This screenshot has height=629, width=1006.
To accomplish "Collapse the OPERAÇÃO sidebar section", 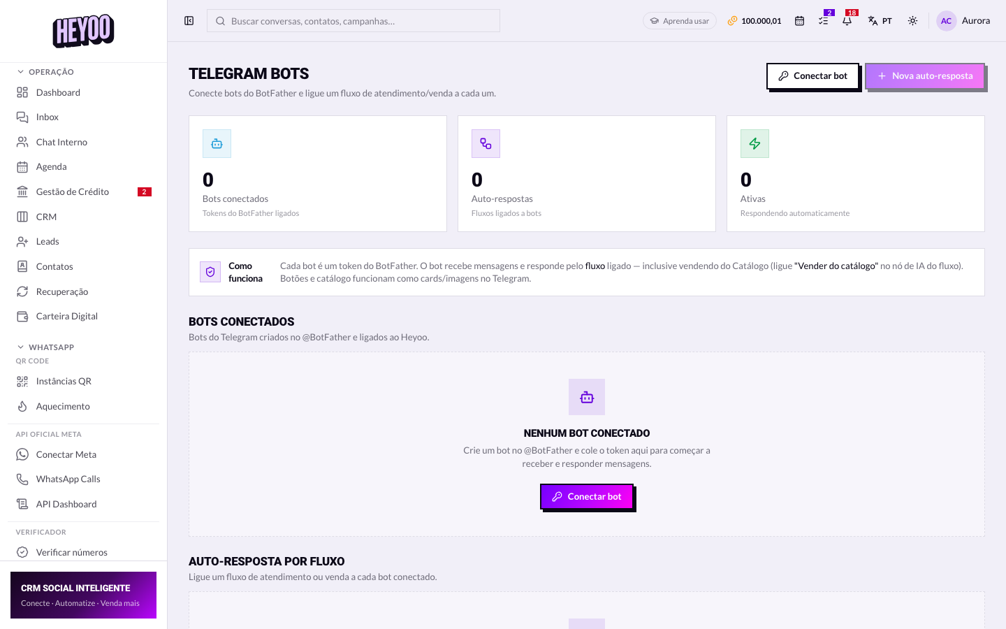I will [45, 72].
